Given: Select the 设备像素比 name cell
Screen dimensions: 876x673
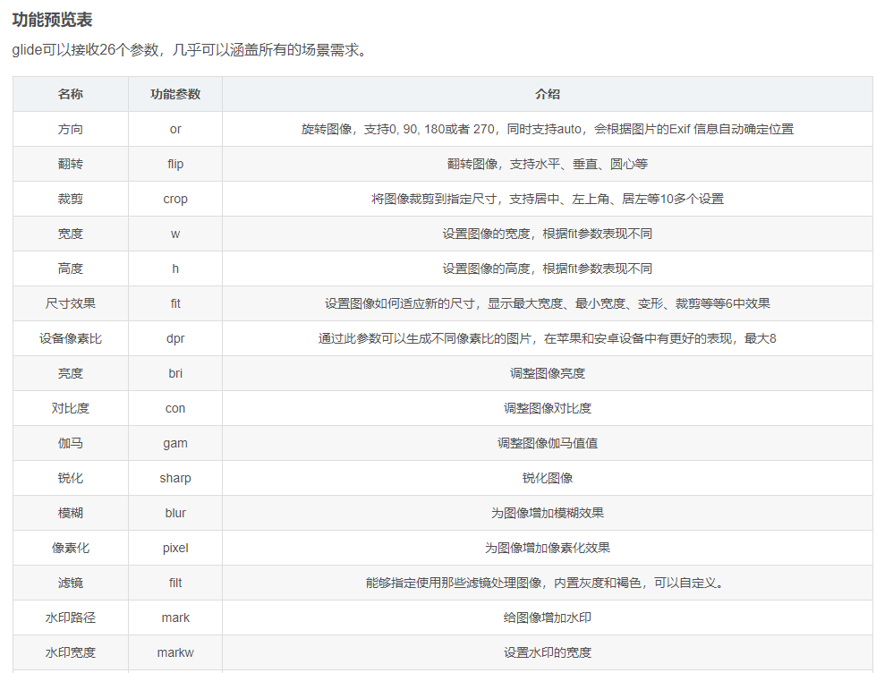Looking at the screenshot, I should 71,338.
